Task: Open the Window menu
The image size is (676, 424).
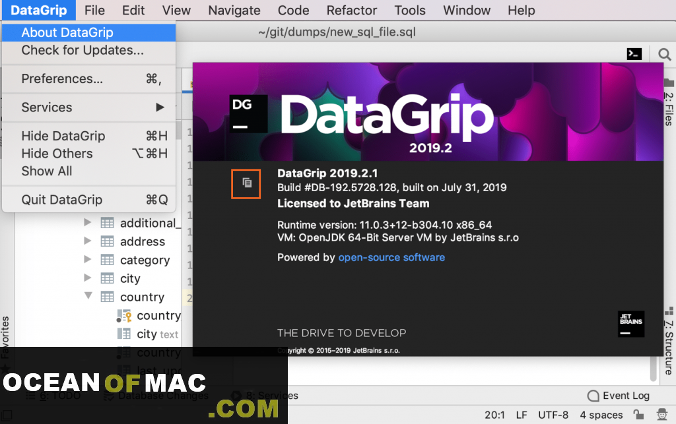Action: point(467,11)
